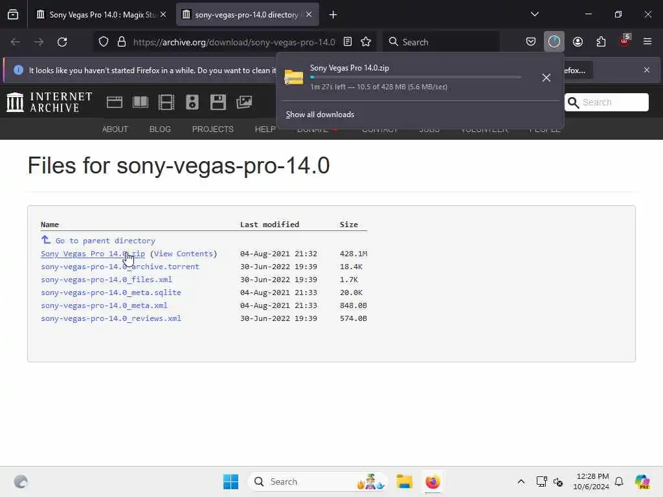Viewport: 663px width, 497px height.
Task: Open sony-vegas-pro-14.0_files.xml link
Action: (106, 280)
